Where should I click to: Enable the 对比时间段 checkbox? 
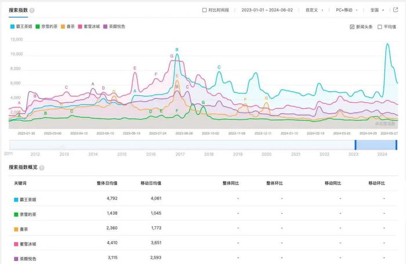(x=204, y=10)
